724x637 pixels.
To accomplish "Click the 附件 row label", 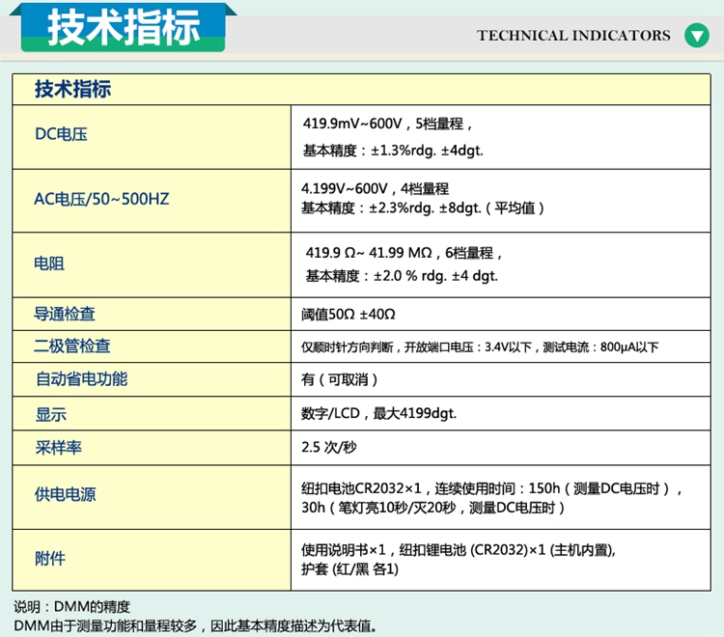I will click(50, 559).
